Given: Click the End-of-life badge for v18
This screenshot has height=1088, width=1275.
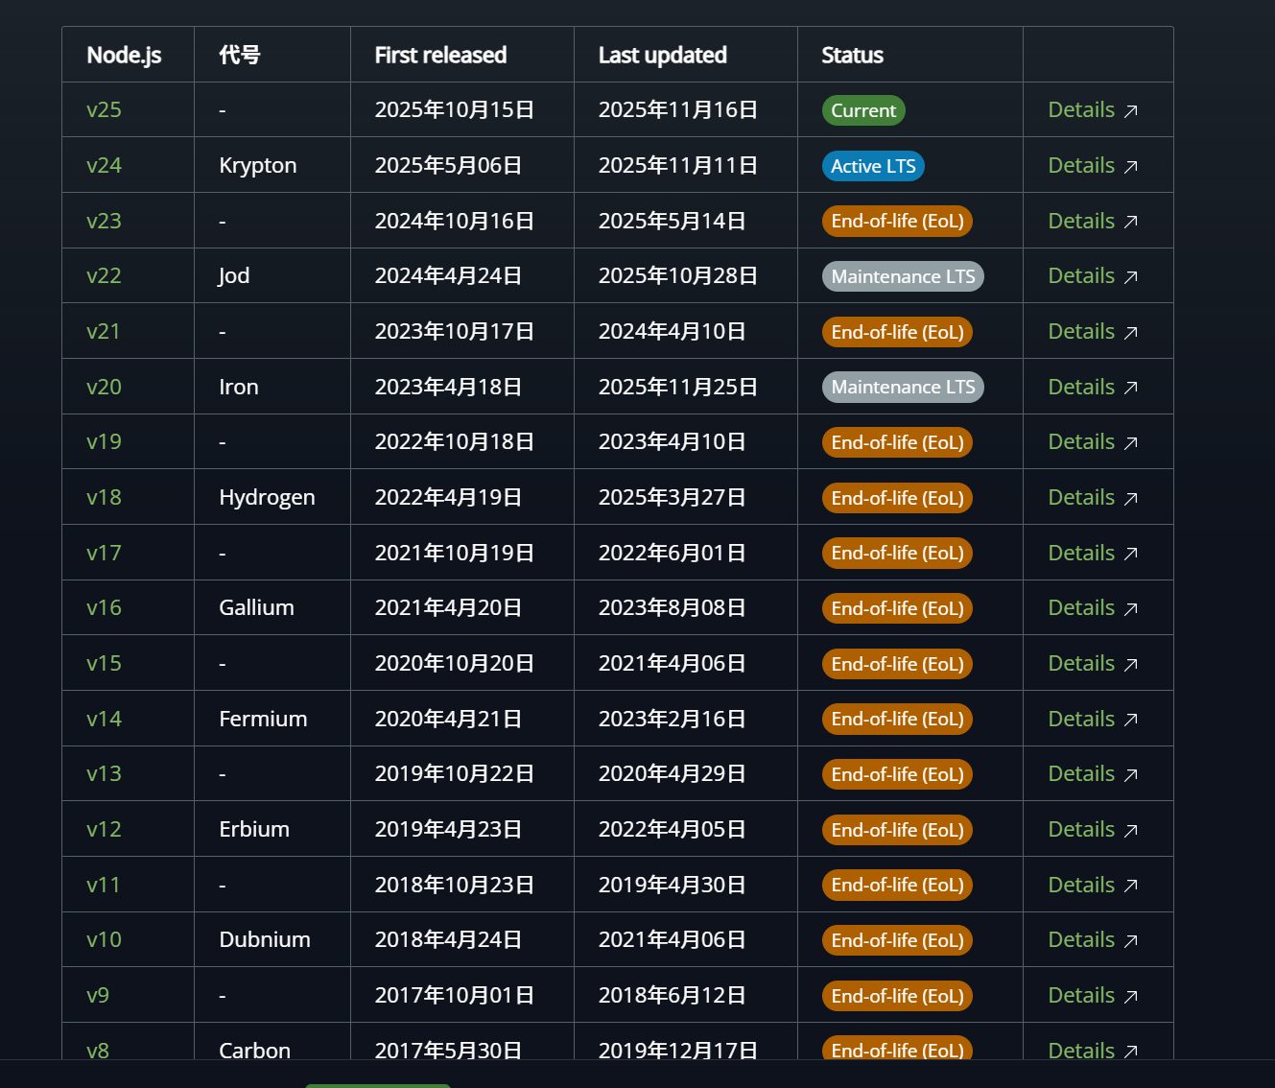Looking at the screenshot, I should (x=897, y=498).
